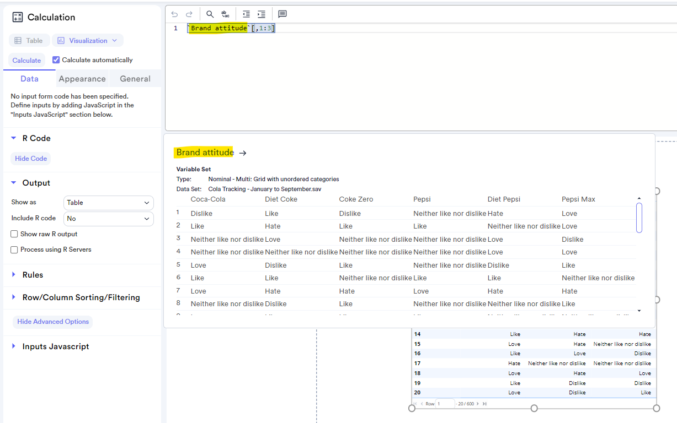Uncheck Calculate automatically

pyautogui.click(x=56, y=59)
